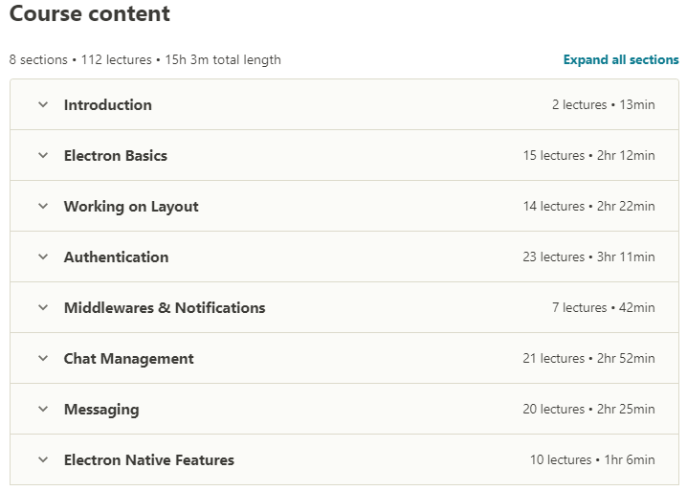Screen dimensions: 687x491
Task: Open the Authentication chevron arrow
Action: click(43, 257)
